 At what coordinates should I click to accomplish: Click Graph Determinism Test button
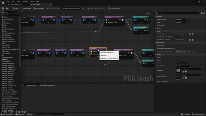pyautogui.click(x=96, y=8)
